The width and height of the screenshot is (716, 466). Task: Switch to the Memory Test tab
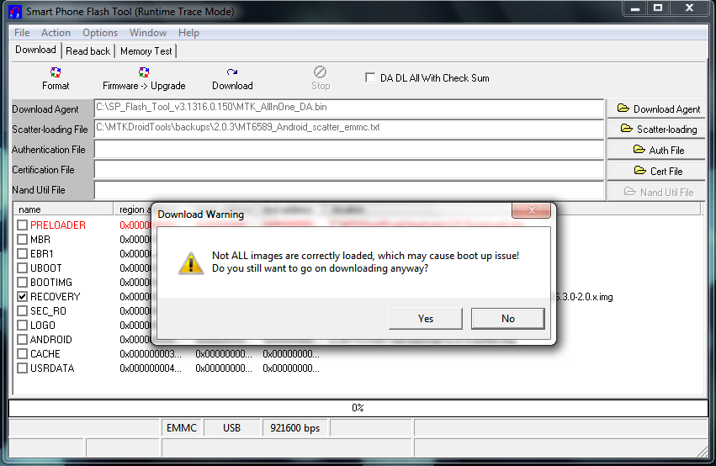[146, 51]
